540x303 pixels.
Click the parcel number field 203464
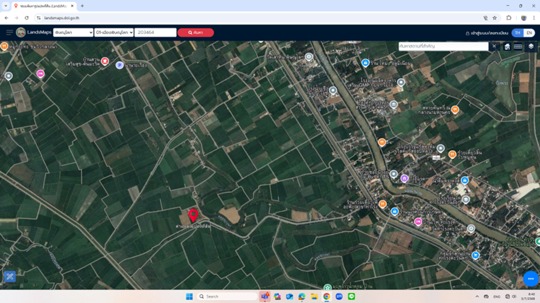[x=155, y=32]
